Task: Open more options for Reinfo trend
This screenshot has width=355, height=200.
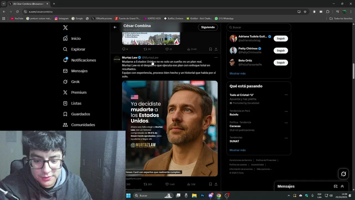Action: pyautogui.click(x=286, y=111)
